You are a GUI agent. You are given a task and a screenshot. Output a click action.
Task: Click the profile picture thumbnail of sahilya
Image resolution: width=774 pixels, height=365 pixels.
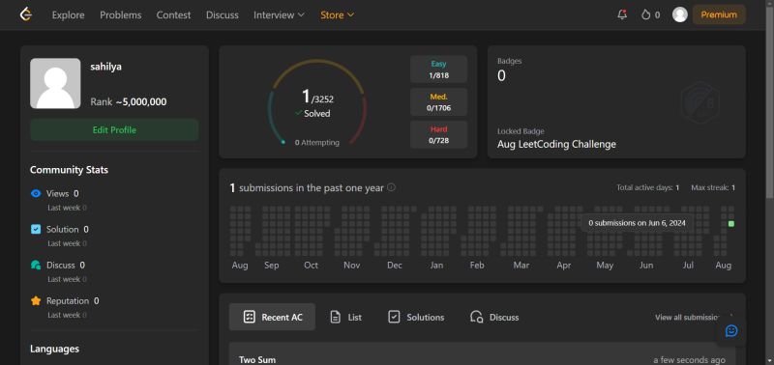point(55,83)
